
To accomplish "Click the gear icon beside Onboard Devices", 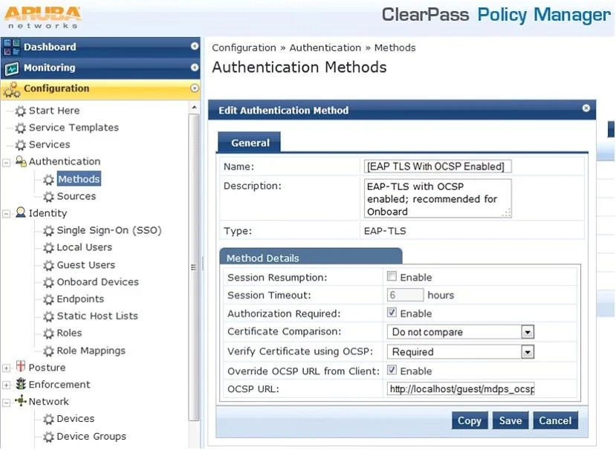I will (49, 282).
